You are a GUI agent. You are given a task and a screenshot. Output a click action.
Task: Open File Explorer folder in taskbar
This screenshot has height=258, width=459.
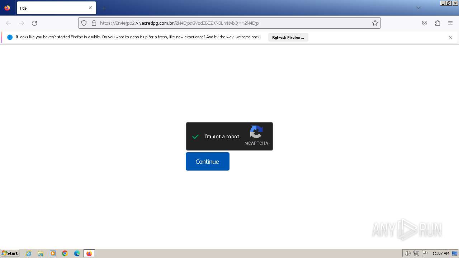pyautogui.click(x=41, y=253)
